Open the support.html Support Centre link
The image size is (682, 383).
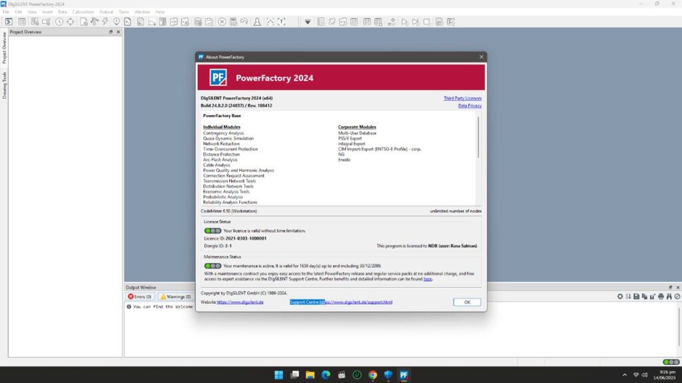click(356, 302)
